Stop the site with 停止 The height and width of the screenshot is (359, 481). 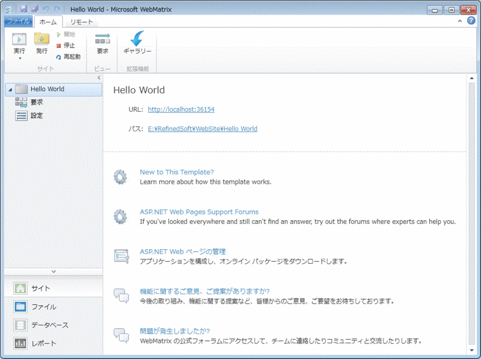click(x=66, y=46)
